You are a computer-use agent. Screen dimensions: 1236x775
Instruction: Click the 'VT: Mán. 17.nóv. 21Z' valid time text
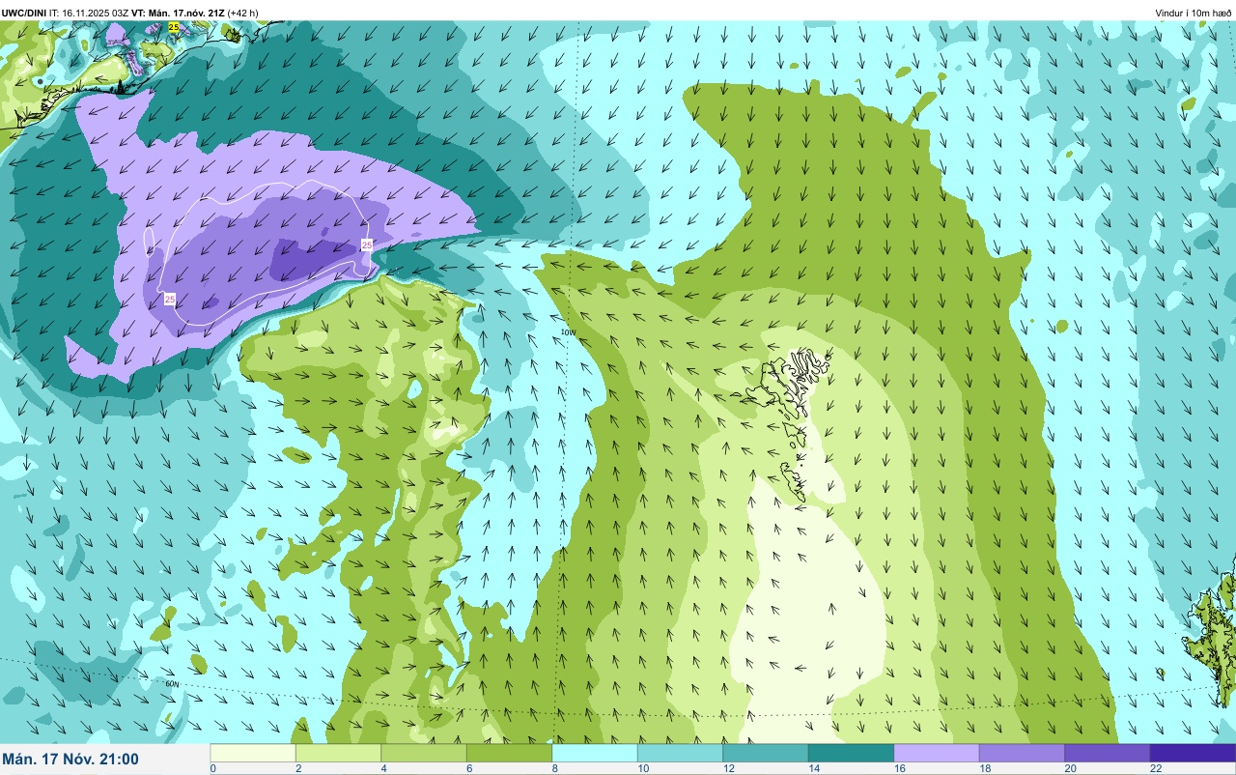(x=177, y=13)
